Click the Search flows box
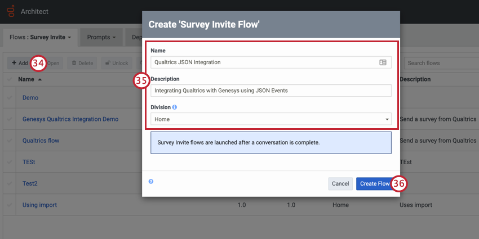This screenshot has width=479, height=239. 440,63
